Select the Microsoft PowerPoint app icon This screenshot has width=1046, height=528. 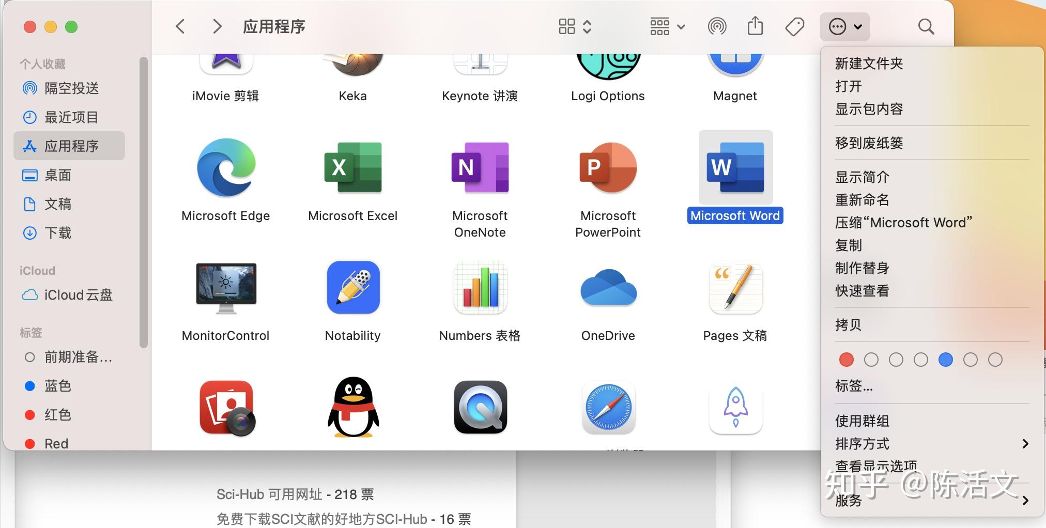click(608, 167)
